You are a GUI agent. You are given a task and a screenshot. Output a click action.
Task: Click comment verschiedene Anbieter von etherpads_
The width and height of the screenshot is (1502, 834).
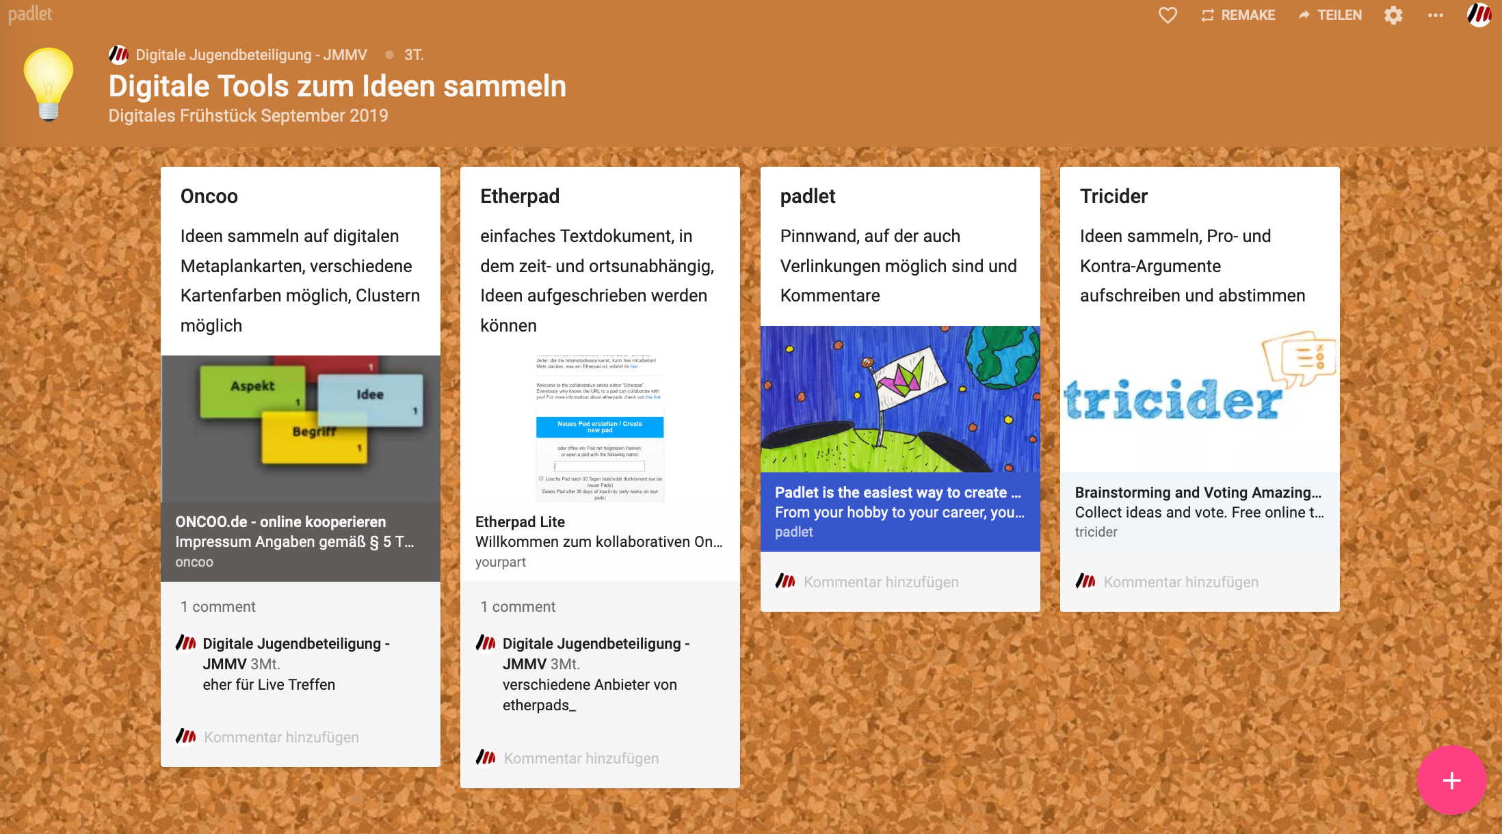[590, 695]
